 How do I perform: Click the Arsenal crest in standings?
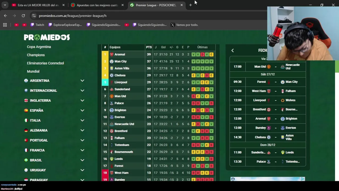[112, 54]
